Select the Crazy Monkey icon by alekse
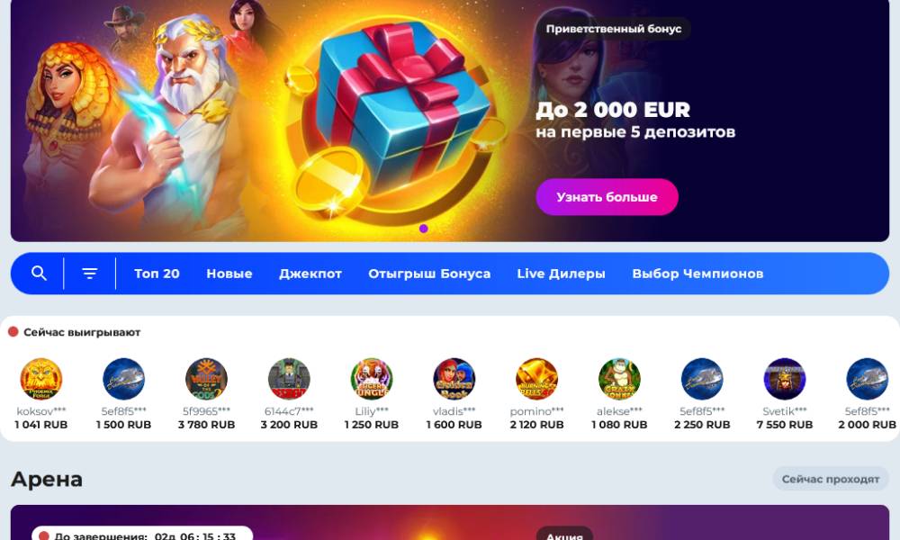900x540 pixels. click(x=620, y=379)
